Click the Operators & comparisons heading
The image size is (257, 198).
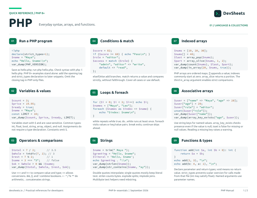41,140
